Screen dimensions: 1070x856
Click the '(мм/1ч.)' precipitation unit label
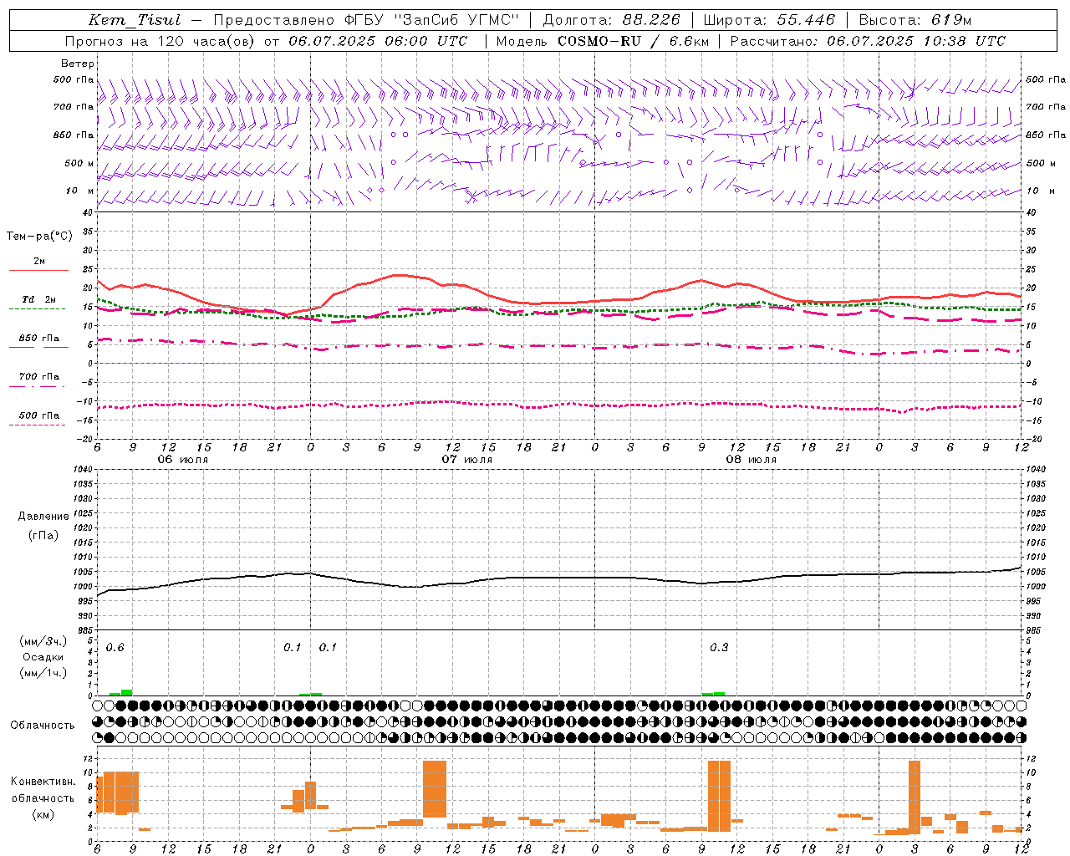(x=43, y=673)
